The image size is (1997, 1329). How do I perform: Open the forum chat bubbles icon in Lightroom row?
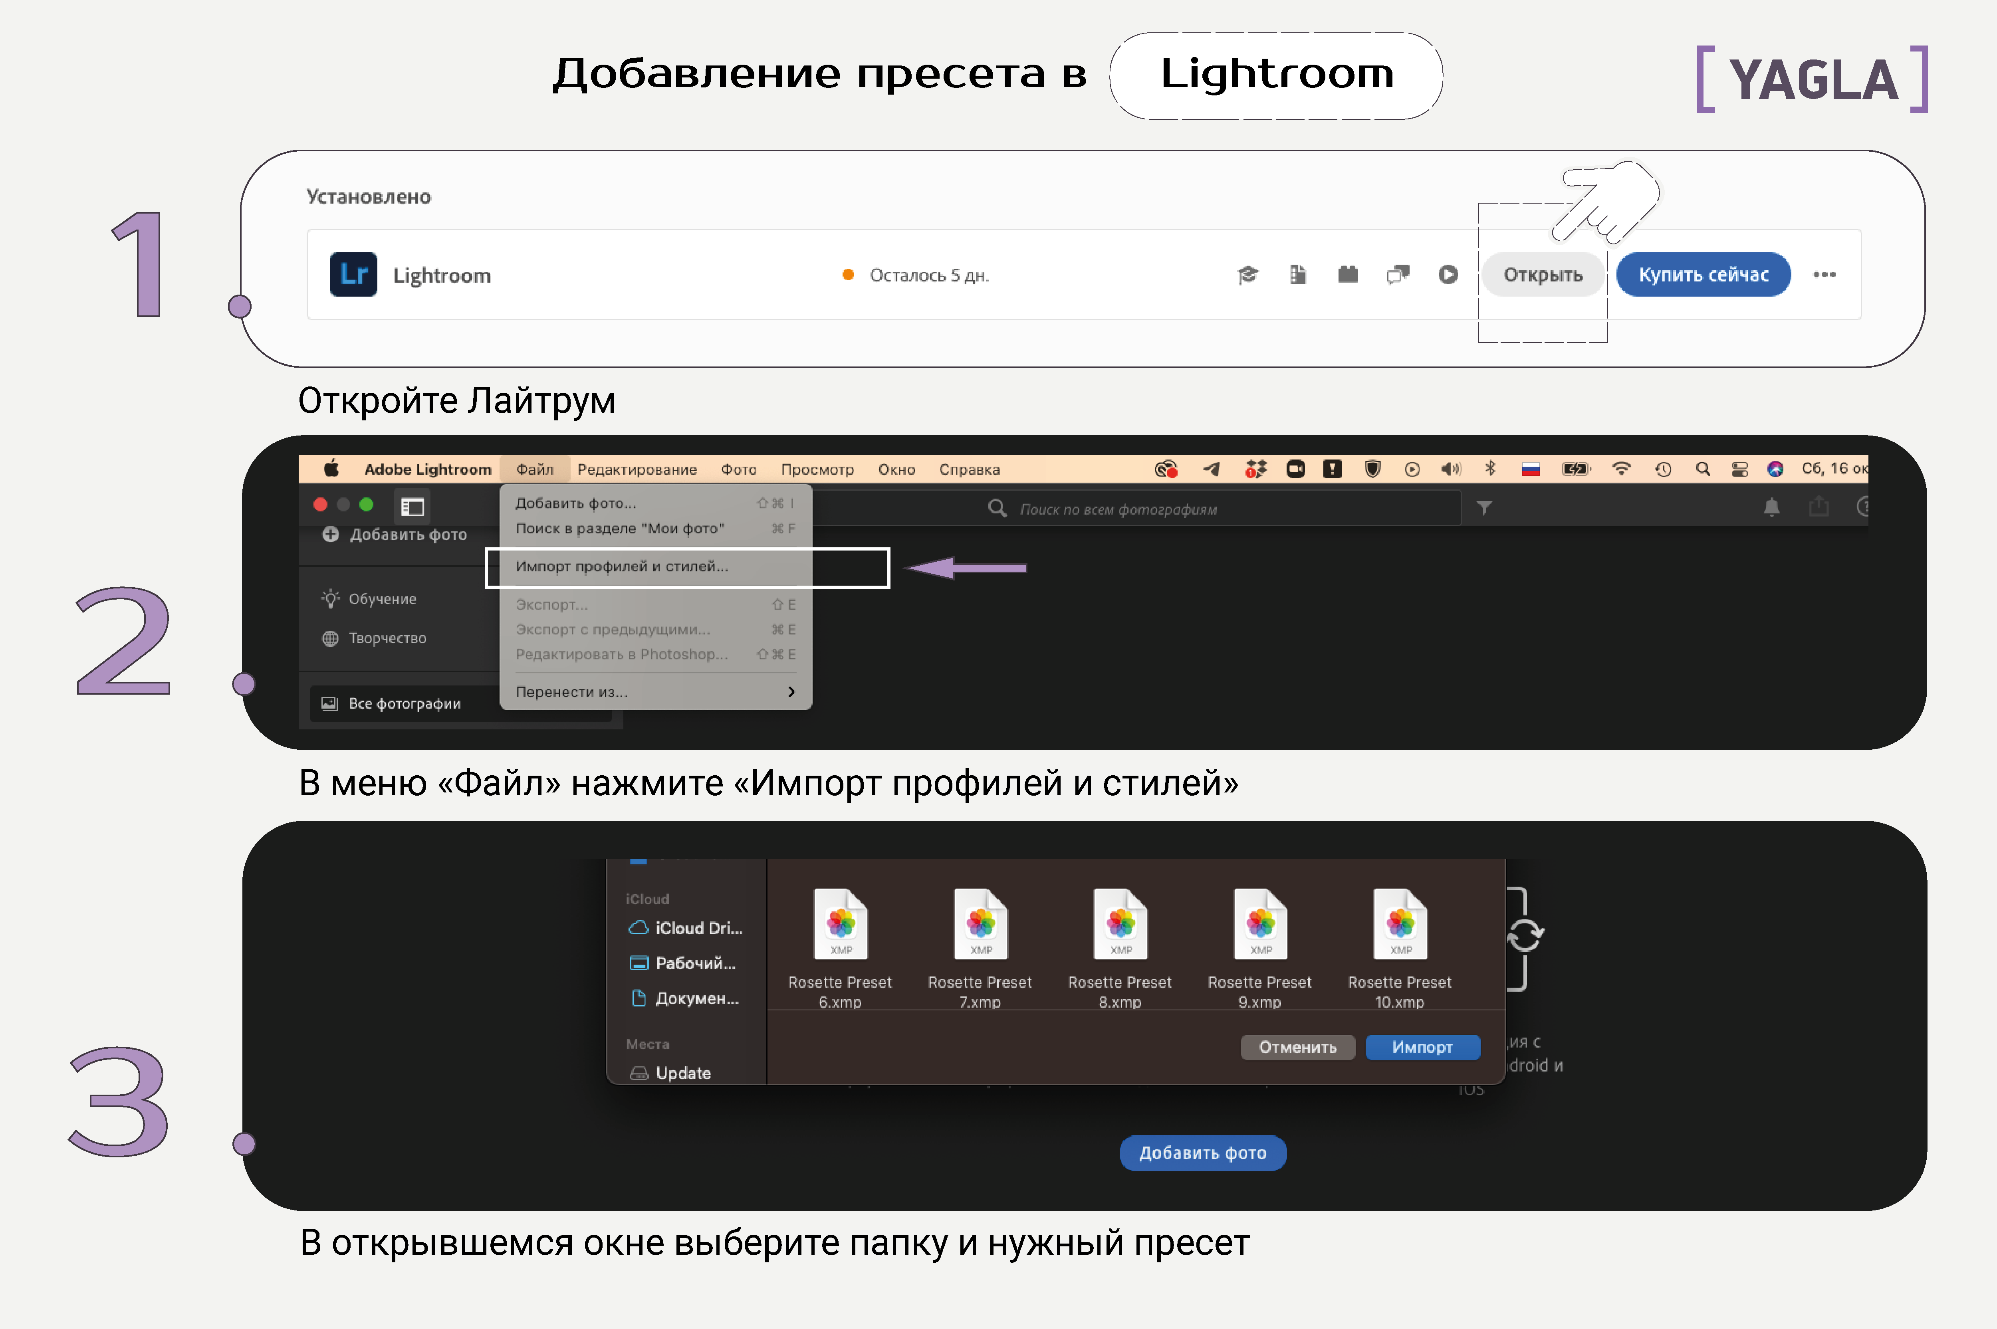pos(1398,275)
